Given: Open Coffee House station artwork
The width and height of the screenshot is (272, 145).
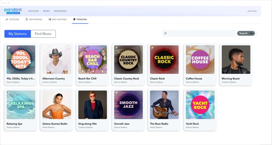Looking at the screenshot, I should [x=200, y=60].
